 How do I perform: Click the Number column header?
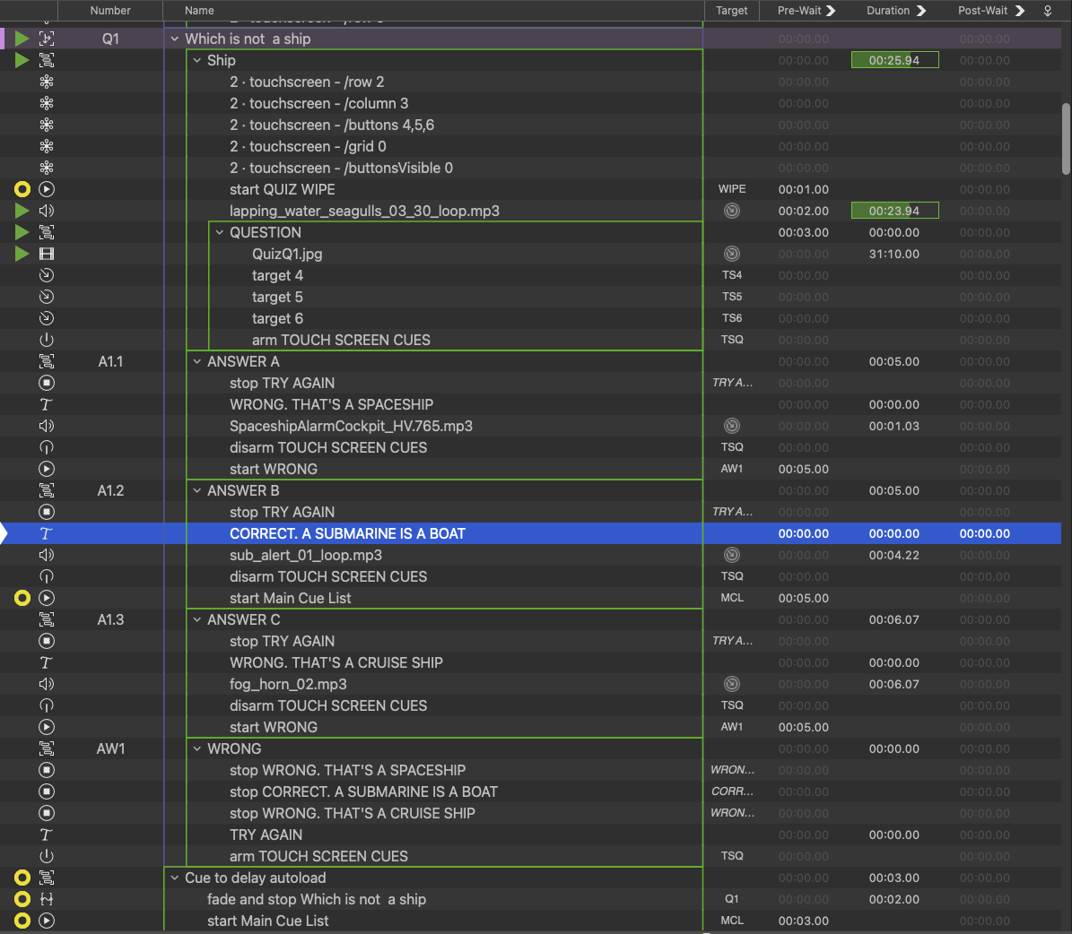[110, 11]
